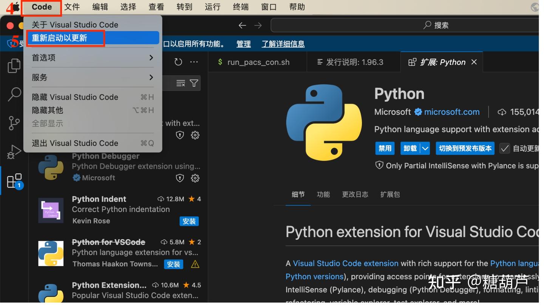Expand the 服务 submenu
Image resolution: width=544 pixels, height=305 pixels.
(92, 77)
